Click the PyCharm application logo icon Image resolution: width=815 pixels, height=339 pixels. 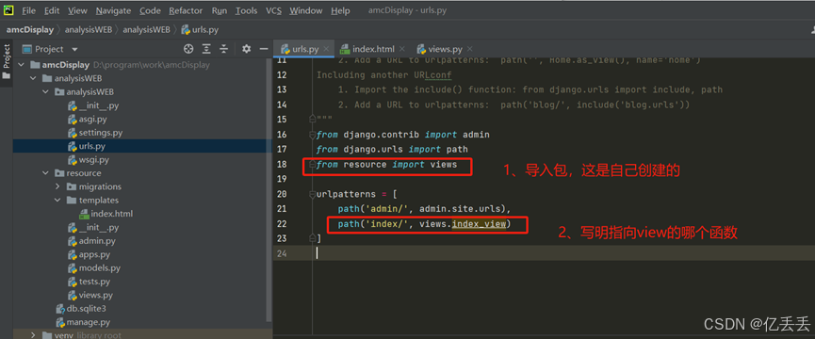coord(8,9)
